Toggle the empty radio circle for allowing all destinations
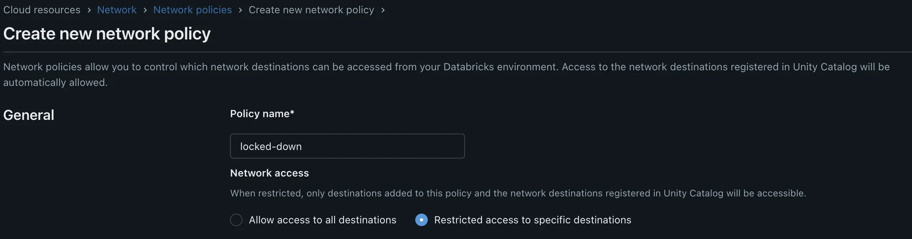The width and height of the screenshot is (912, 239). pos(236,220)
